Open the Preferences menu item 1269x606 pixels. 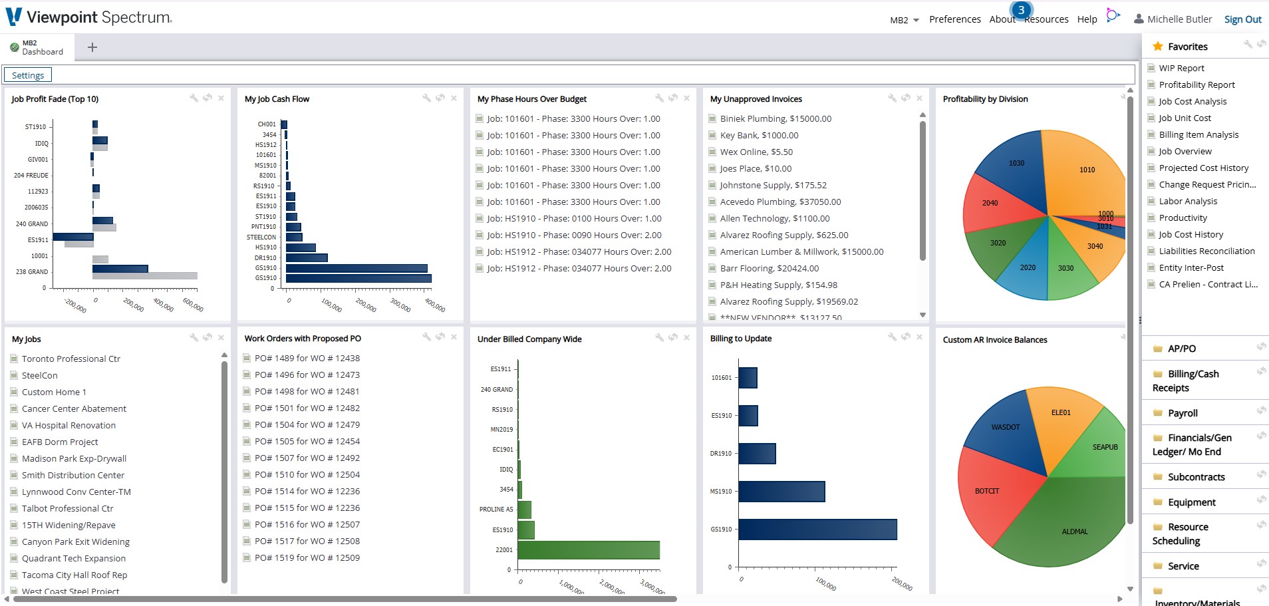pos(954,19)
